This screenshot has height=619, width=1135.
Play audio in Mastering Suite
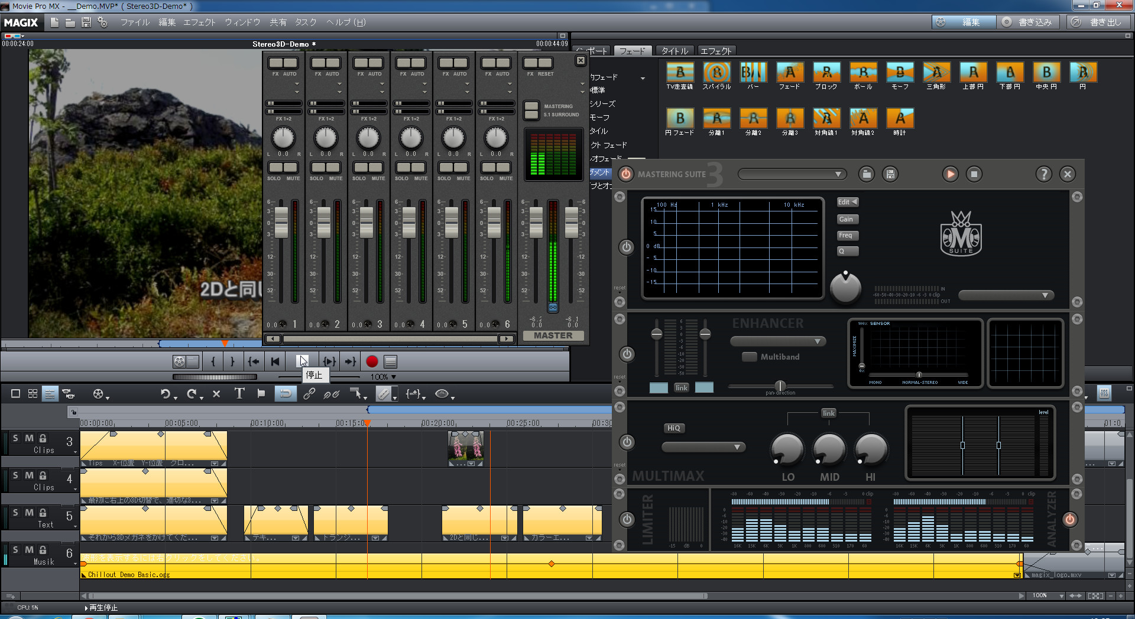pos(951,174)
